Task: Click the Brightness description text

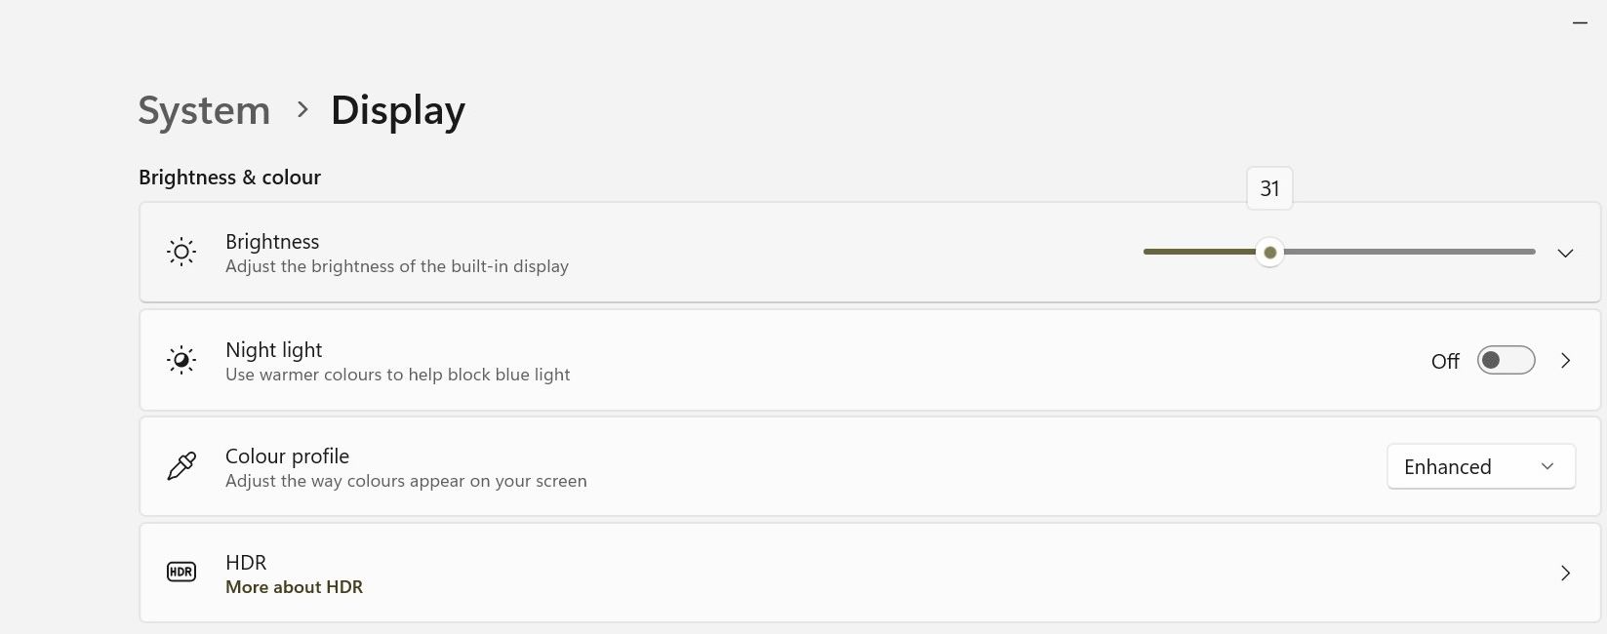Action: click(x=396, y=266)
